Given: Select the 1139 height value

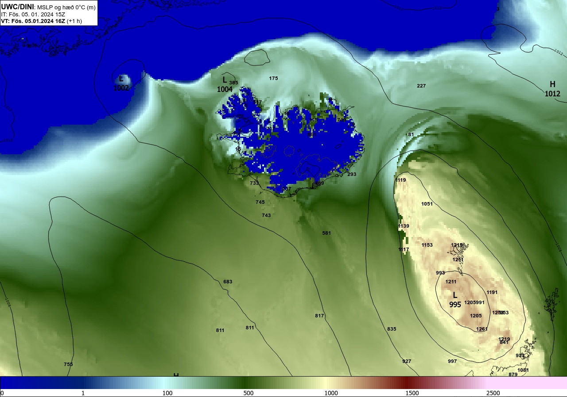Looking at the screenshot, I should click(x=404, y=226).
